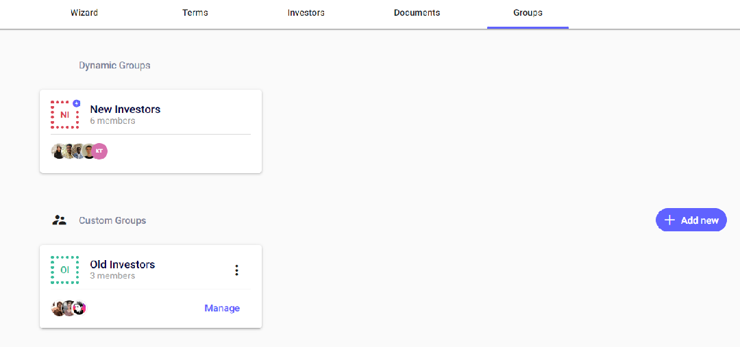The width and height of the screenshot is (740, 347).
Task: Click the first avatar in Old Investors
Action: tap(58, 308)
